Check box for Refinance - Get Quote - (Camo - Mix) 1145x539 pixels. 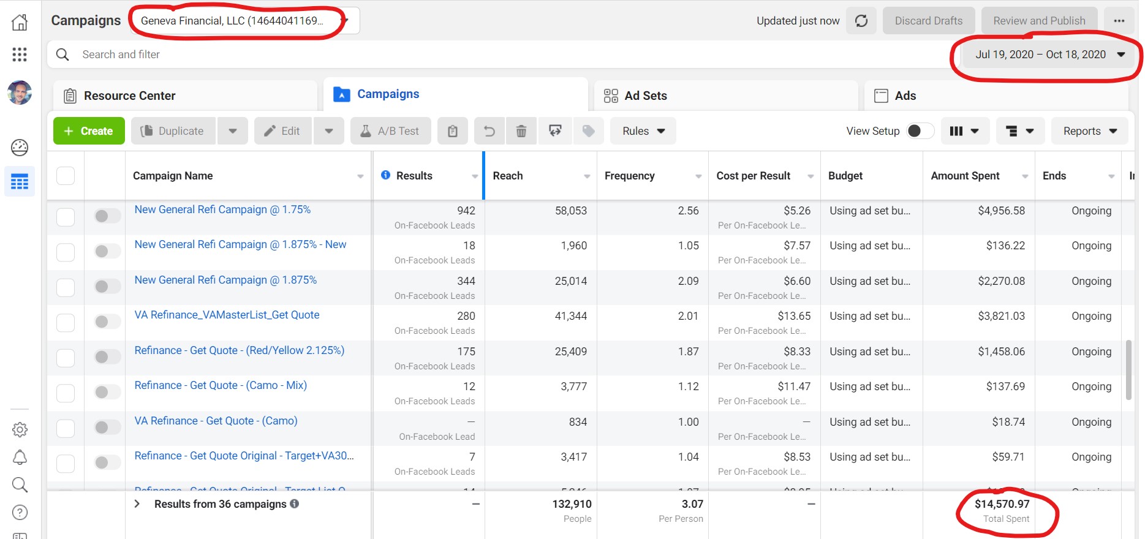[66, 393]
